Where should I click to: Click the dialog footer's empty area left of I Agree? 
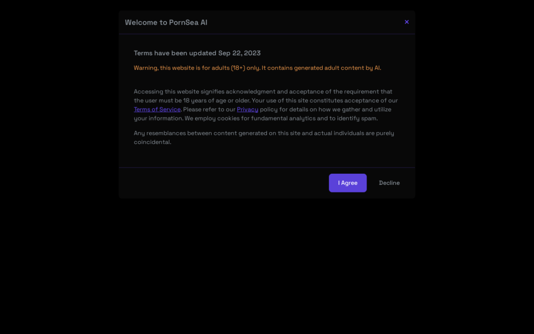pyautogui.click(x=224, y=183)
